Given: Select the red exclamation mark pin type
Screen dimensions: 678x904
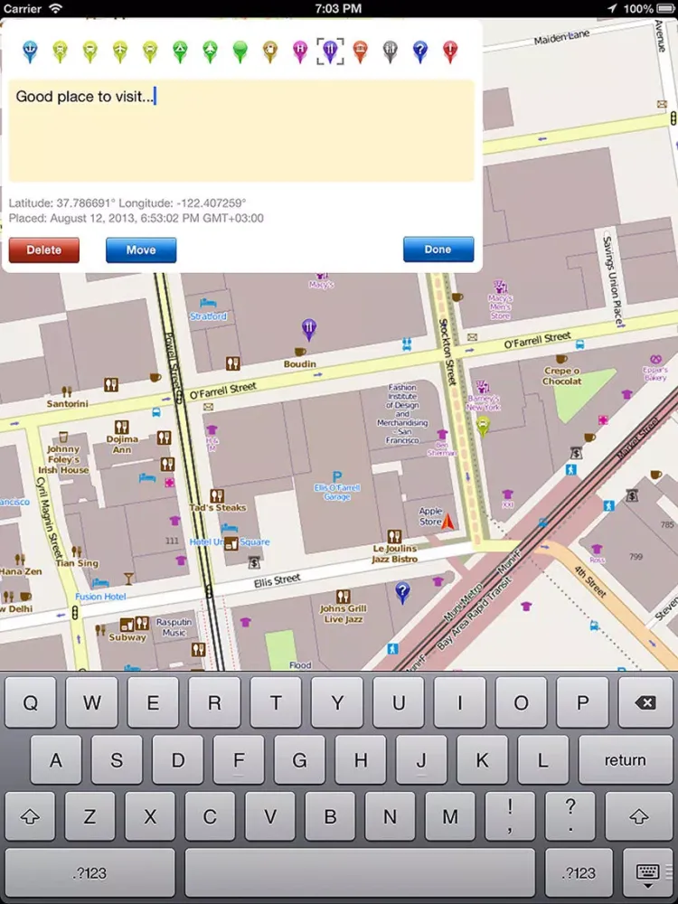Looking at the screenshot, I should coord(450,52).
